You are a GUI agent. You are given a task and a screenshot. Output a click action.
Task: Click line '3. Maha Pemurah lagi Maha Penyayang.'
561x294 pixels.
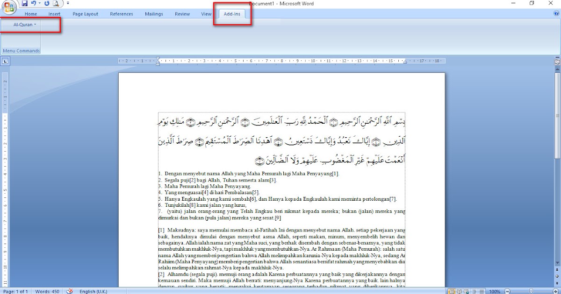(x=205, y=186)
